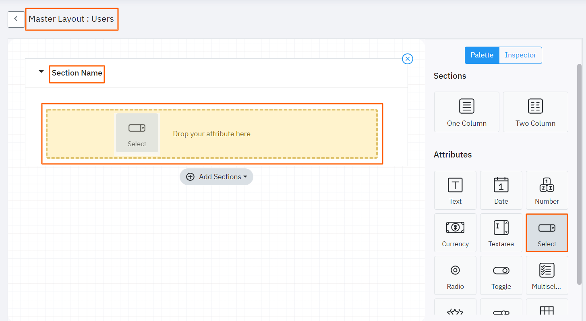This screenshot has height=321, width=586.
Task: Pick the Toggle attribute tile
Action: coord(501,275)
